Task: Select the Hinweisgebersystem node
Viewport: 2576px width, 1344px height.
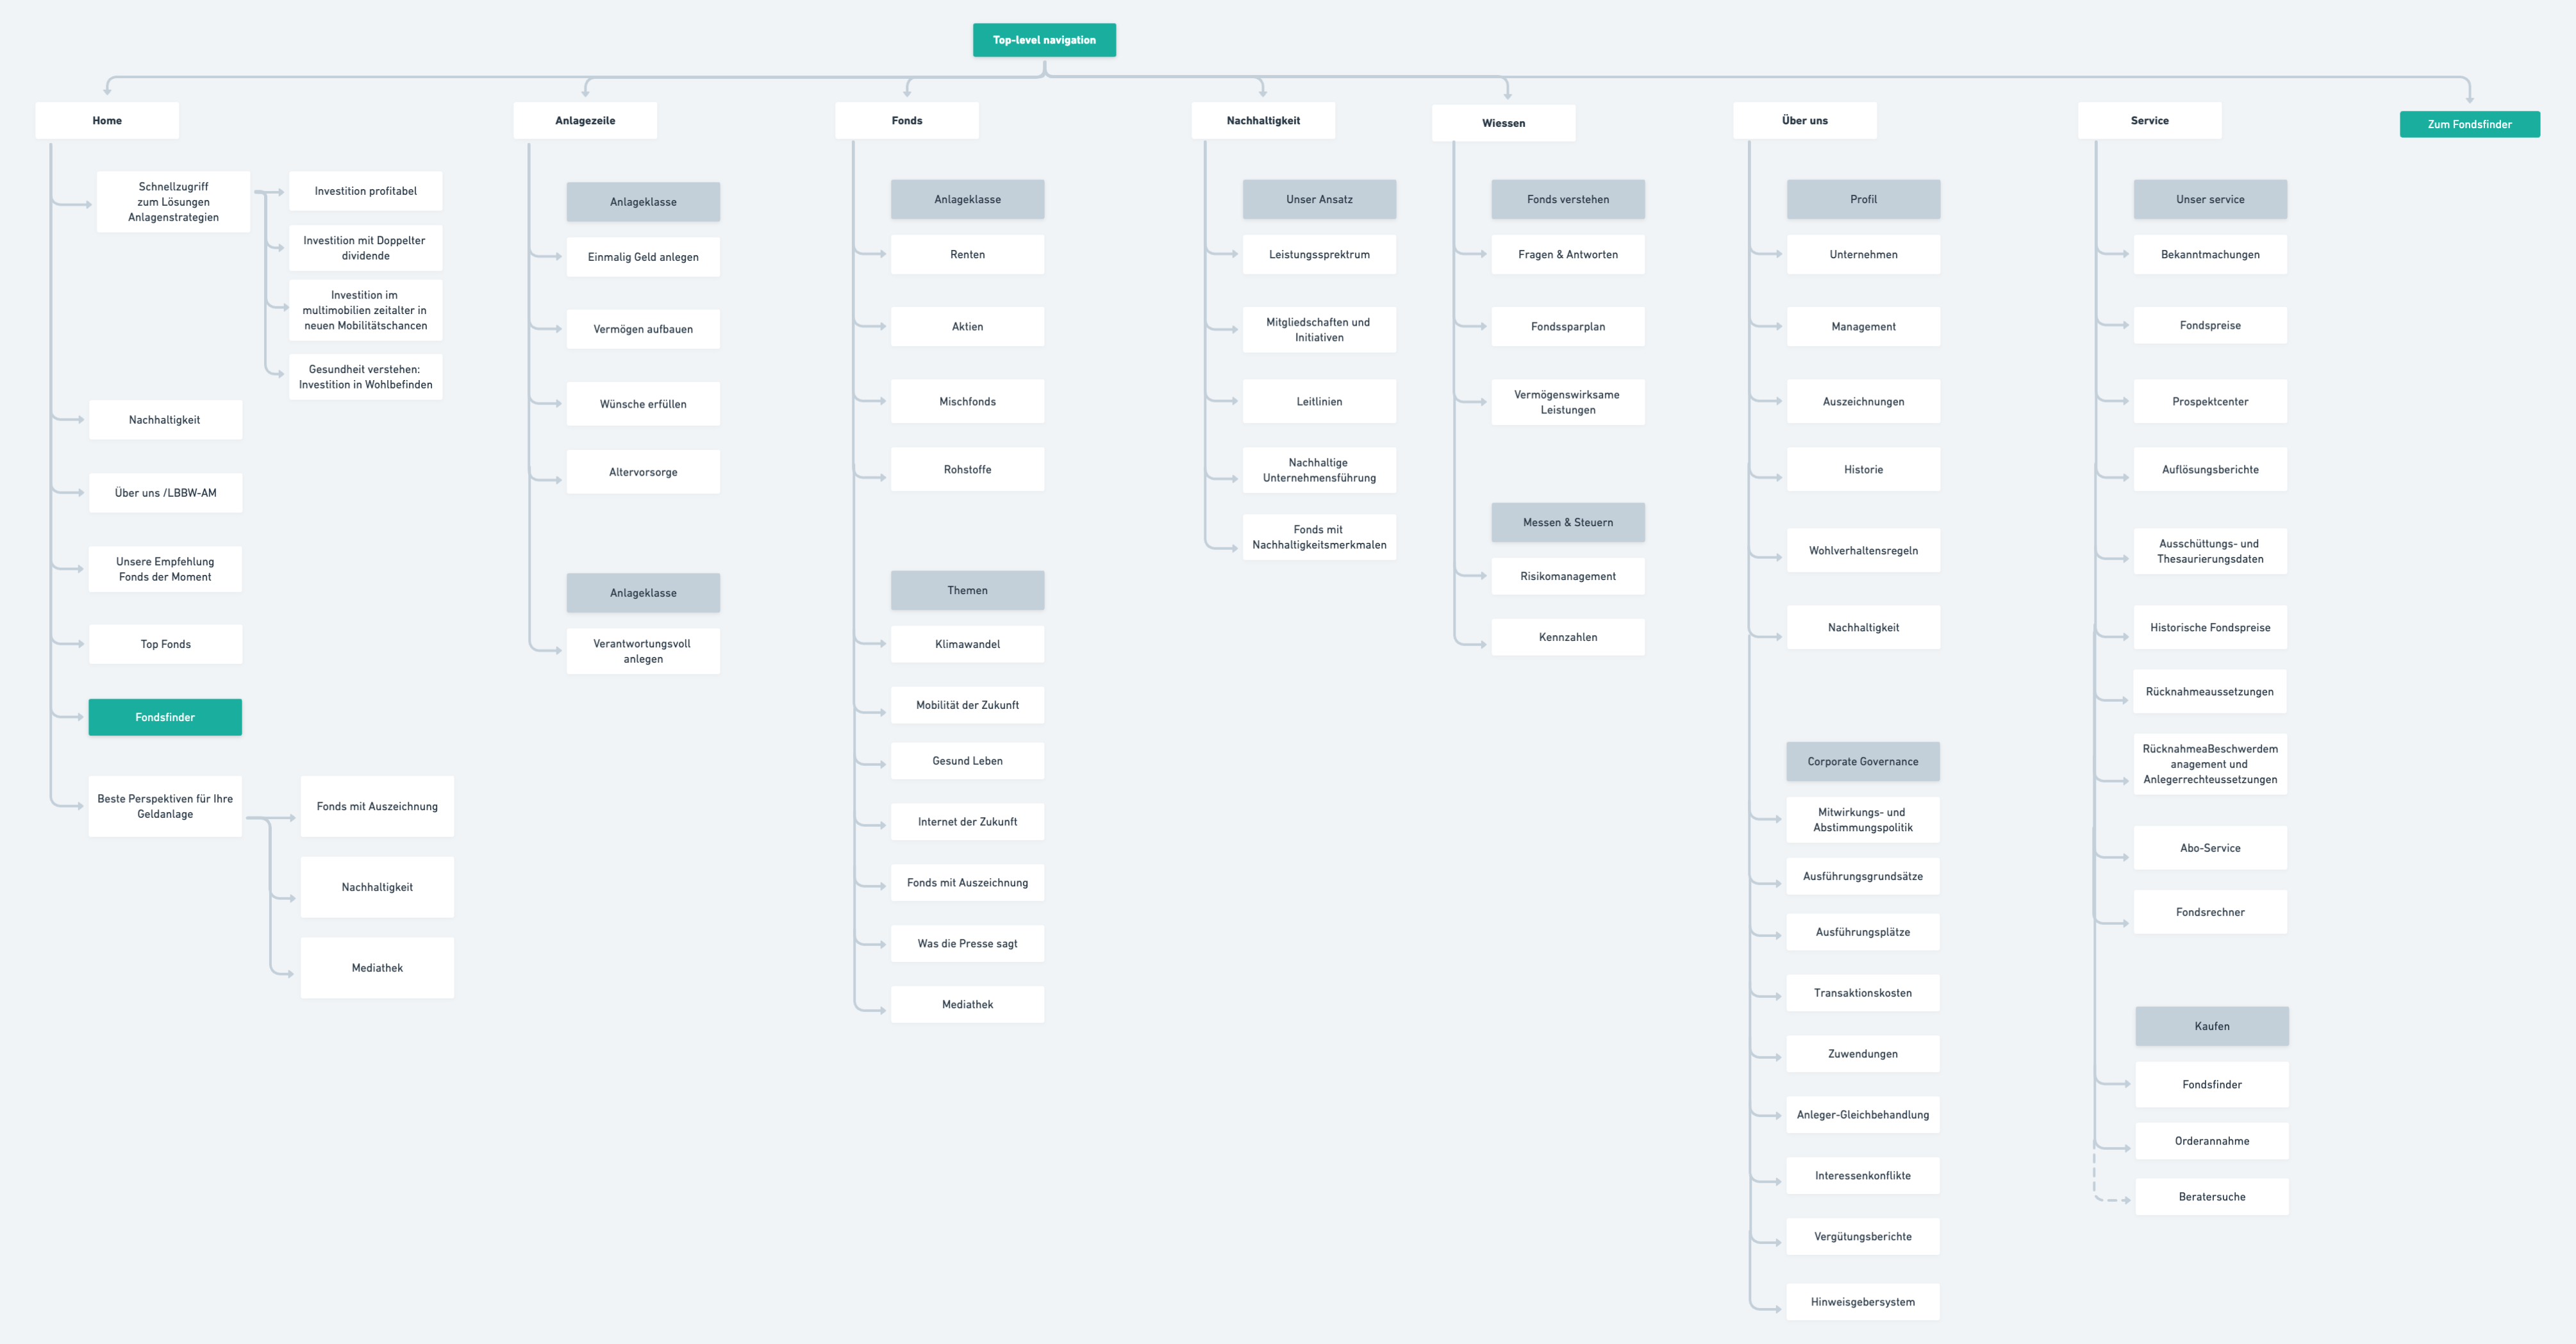Action: (1862, 1301)
